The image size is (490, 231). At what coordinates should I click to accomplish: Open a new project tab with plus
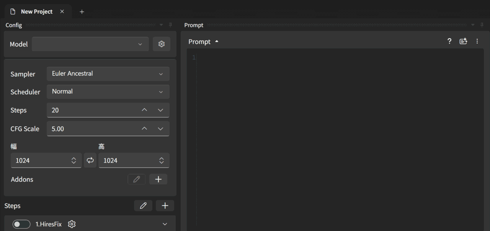(x=82, y=12)
